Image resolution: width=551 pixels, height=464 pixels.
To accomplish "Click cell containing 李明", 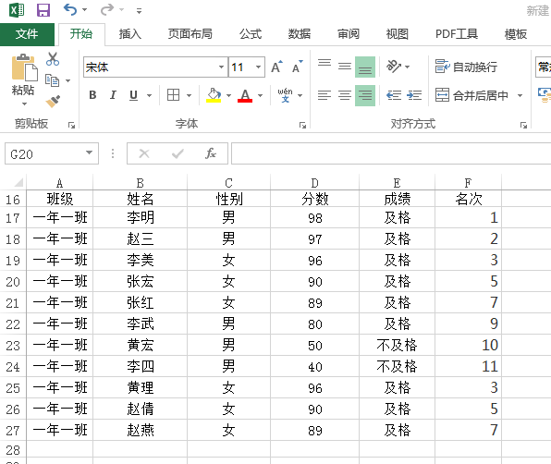I will pos(141,218).
